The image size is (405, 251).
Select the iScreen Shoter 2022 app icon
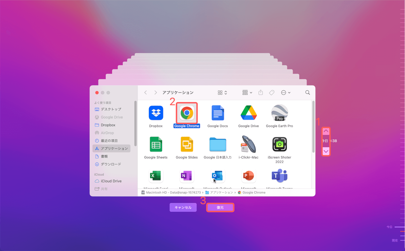tap(279, 144)
